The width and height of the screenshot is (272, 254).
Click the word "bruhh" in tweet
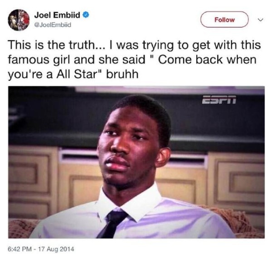(122, 74)
